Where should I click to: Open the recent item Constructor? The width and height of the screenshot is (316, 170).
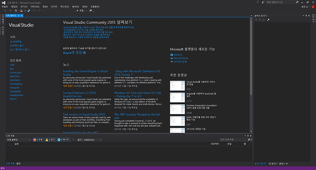[16, 73]
